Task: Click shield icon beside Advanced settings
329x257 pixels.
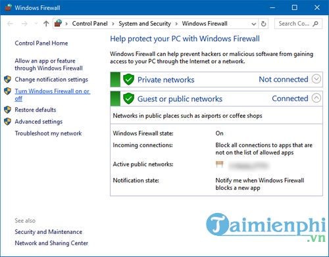Action: coord(8,122)
